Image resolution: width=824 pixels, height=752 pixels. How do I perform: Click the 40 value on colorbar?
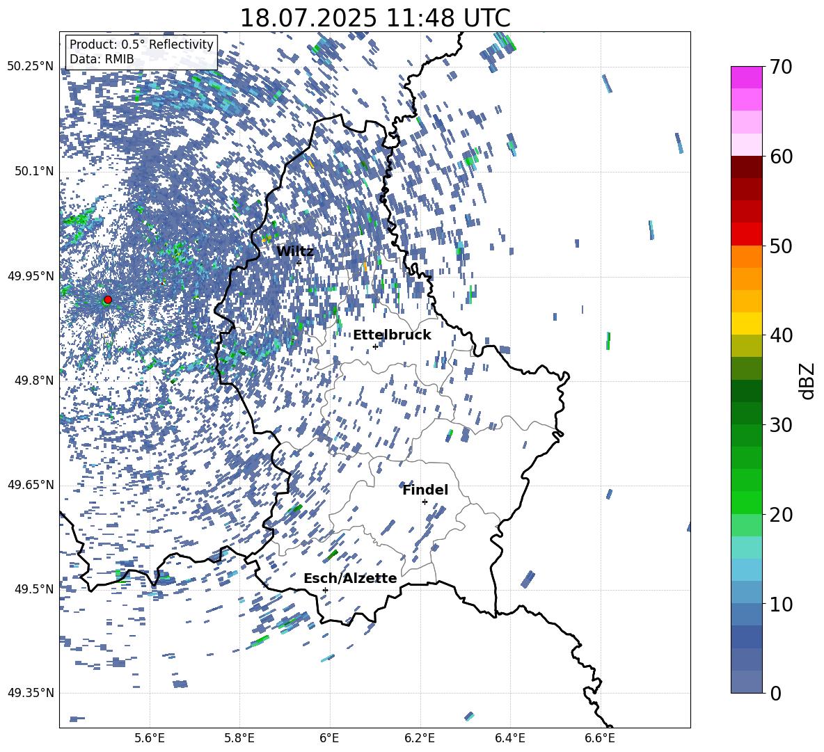pos(780,335)
